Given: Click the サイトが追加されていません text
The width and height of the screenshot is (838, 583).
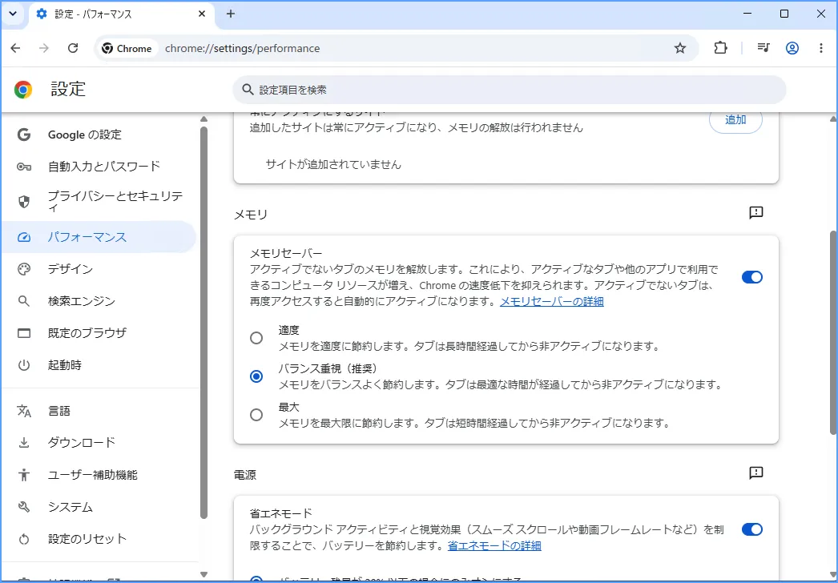Looking at the screenshot, I should (333, 165).
